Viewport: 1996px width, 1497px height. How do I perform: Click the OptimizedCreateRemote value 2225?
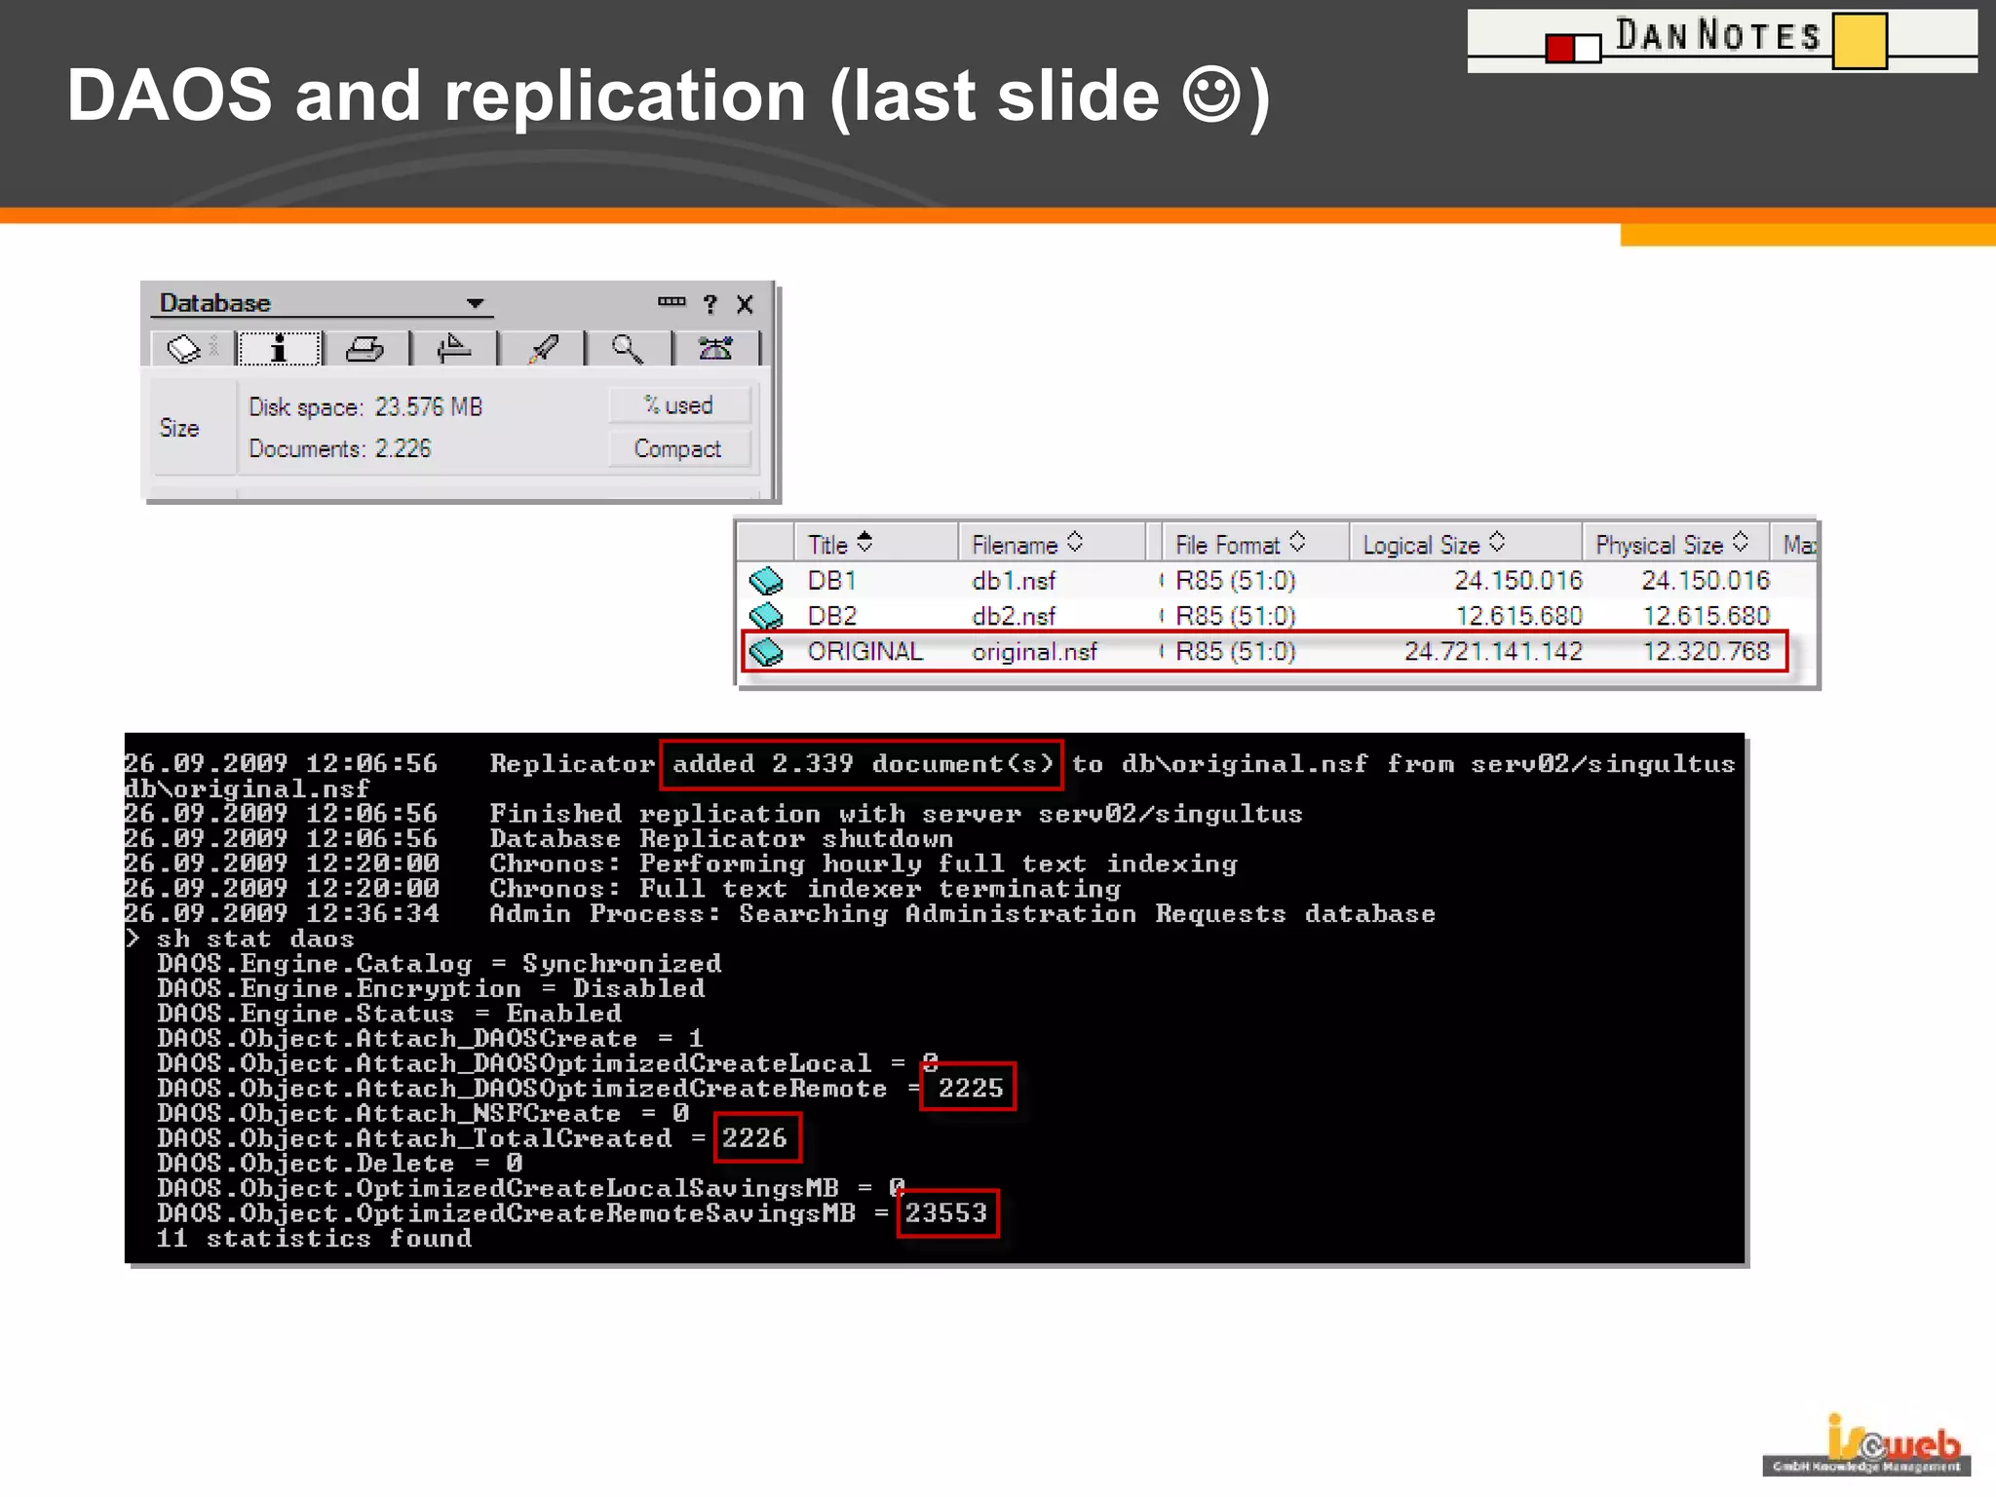click(971, 1088)
